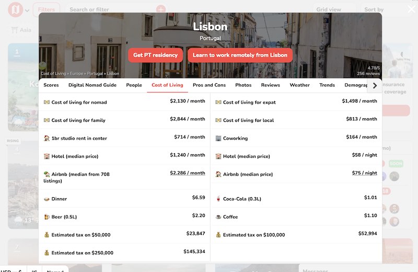Open the Demographics tab
Viewport: 418px width, 272px height.
coord(356,85)
